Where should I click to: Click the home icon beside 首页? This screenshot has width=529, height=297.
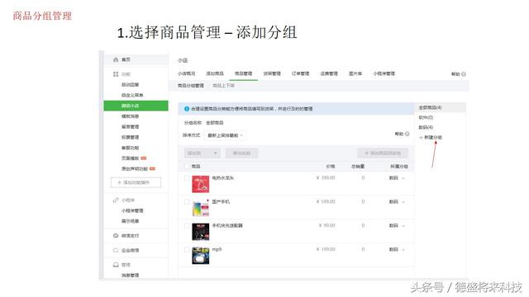point(116,59)
